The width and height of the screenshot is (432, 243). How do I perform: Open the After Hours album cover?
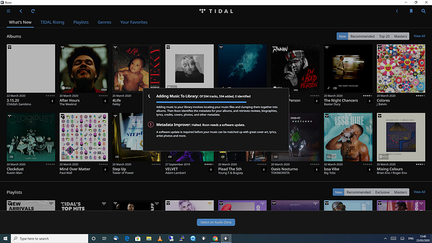tap(84, 68)
